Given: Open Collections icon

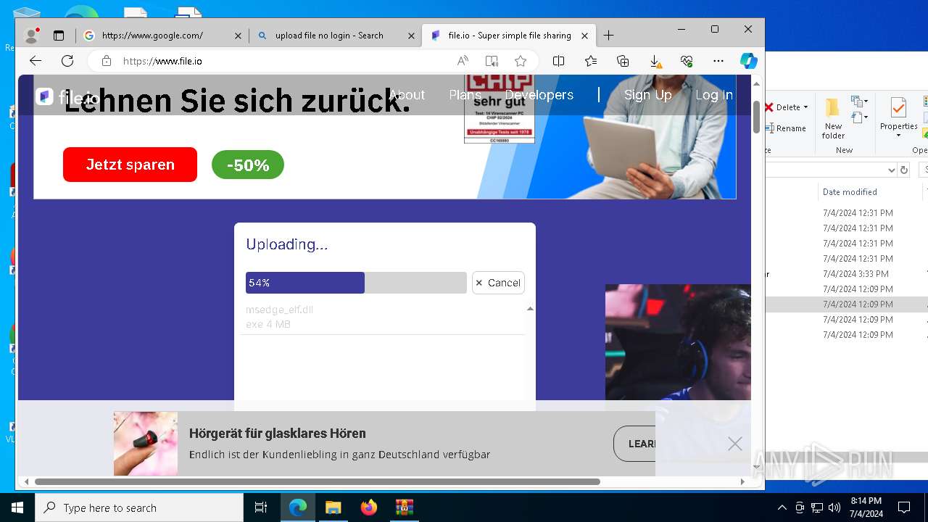Looking at the screenshot, I should click(623, 61).
